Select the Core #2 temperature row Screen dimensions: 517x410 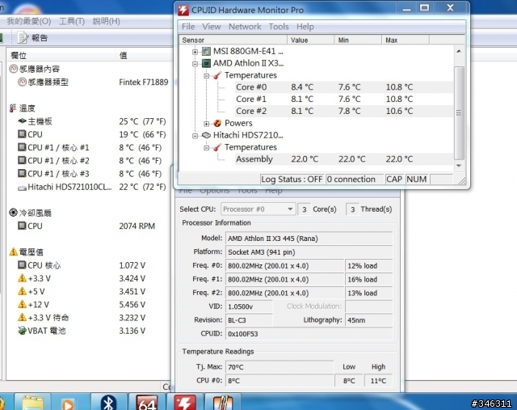[x=344, y=112]
